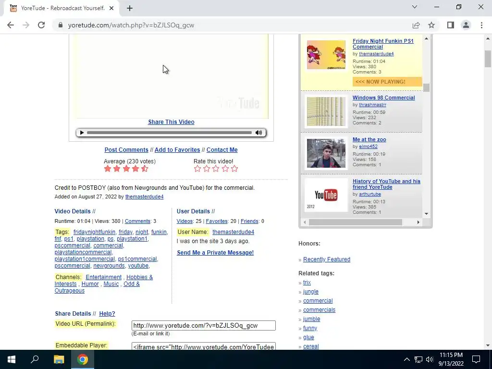492x369 pixels.
Task: Open system volume control in tray
Action: [x=430, y=359]
